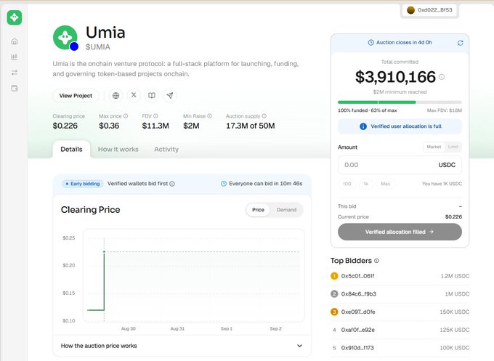494x361 pixels.
Task: Click the info icon beside Max price
Action: (x=126, y=116)
